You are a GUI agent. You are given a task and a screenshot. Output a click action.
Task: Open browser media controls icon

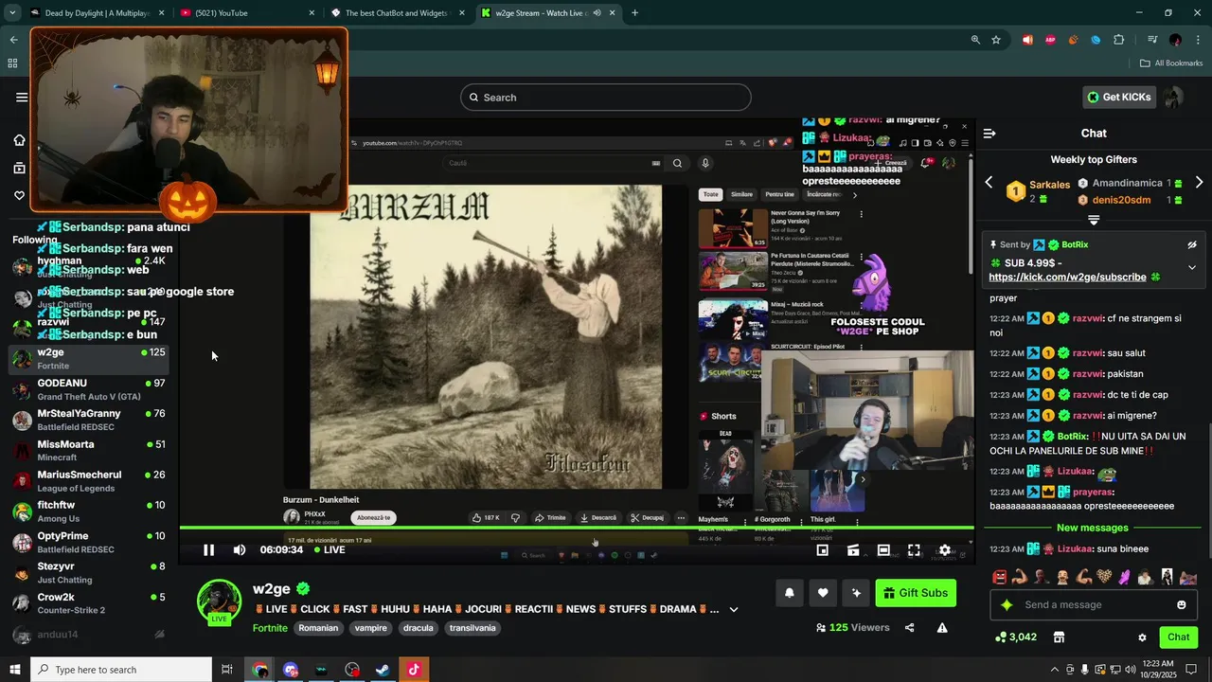1152,40
